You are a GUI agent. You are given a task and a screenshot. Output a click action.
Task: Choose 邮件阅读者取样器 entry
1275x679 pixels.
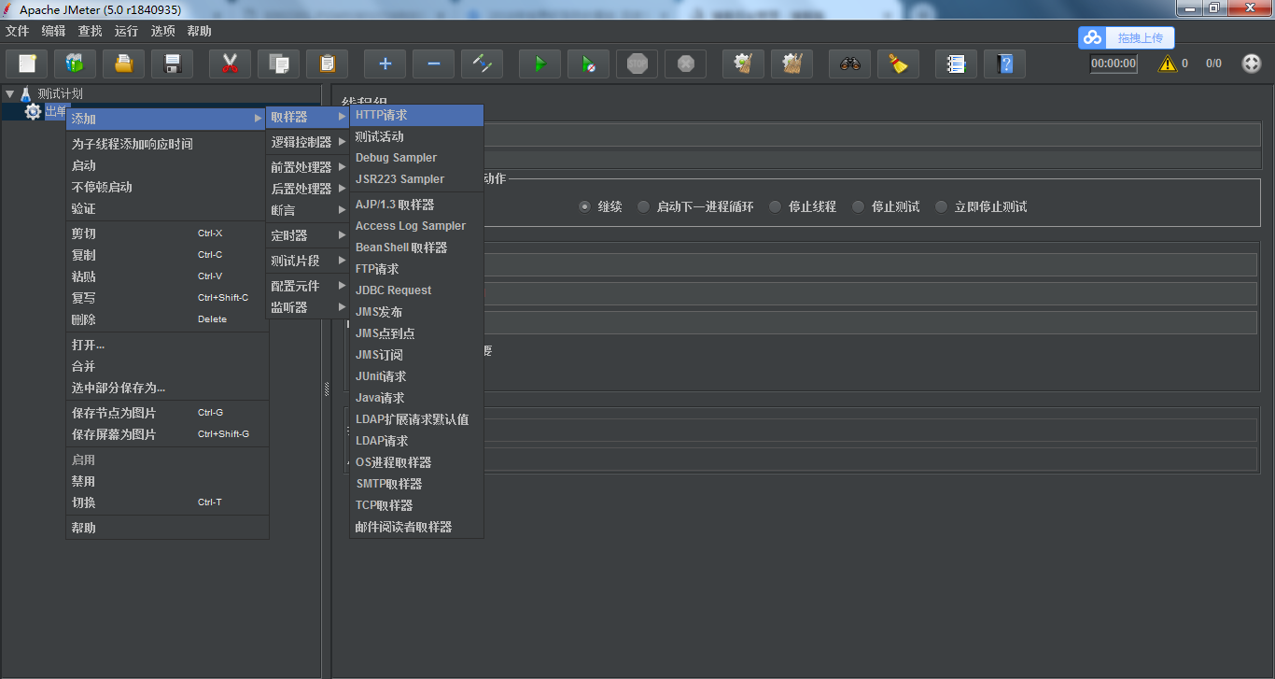click(x=416, y=527)
